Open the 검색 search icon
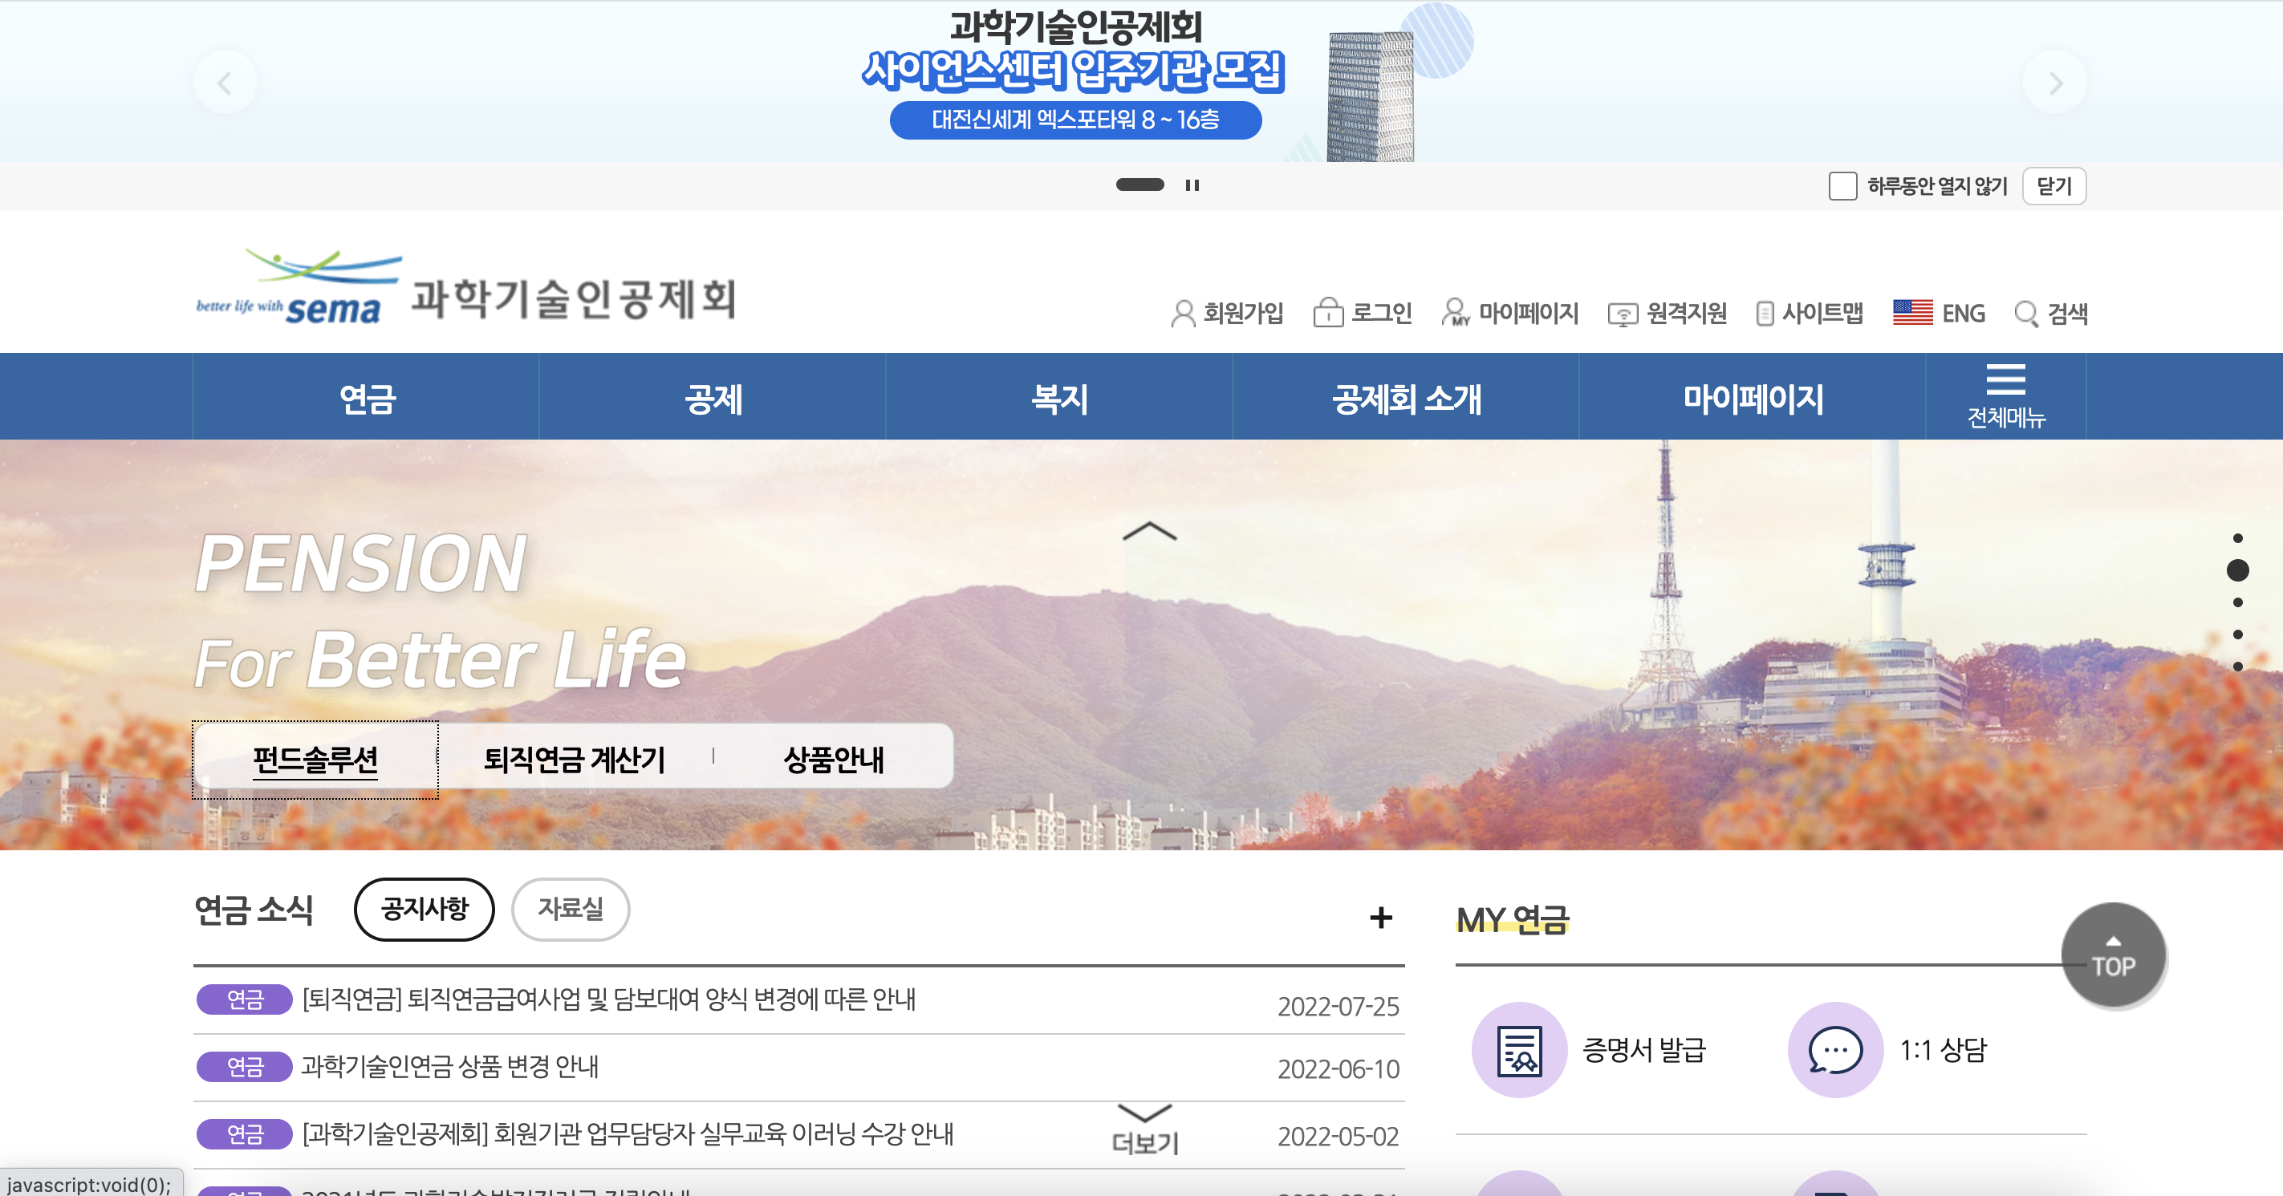The height and width of the screenshot is (1196, 2283). click(x=2051, y=313)
